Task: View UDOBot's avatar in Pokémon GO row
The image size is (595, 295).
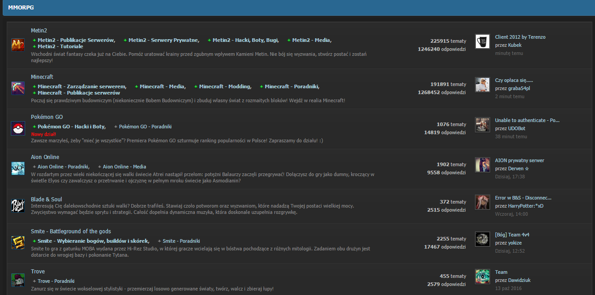Action: (x=483, y=125)
